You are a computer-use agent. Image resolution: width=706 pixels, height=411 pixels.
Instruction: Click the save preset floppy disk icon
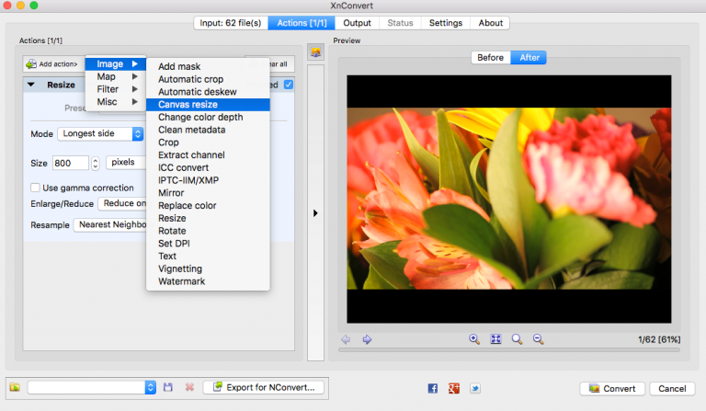[168, 388]
